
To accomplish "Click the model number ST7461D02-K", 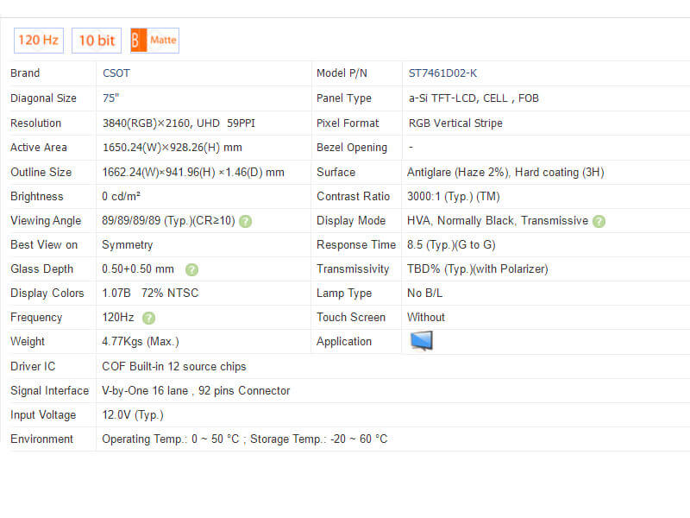I will click(x=442, y=73).
